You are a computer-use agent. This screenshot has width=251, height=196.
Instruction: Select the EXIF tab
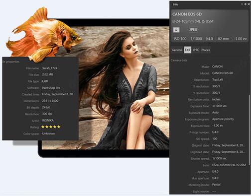click(x=188, y=50)
